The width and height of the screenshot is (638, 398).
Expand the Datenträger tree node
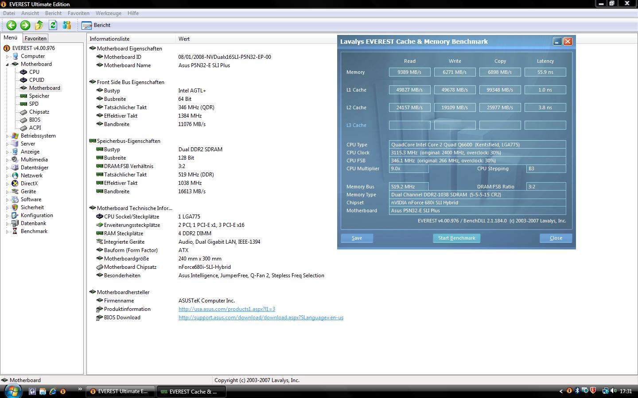8,168
